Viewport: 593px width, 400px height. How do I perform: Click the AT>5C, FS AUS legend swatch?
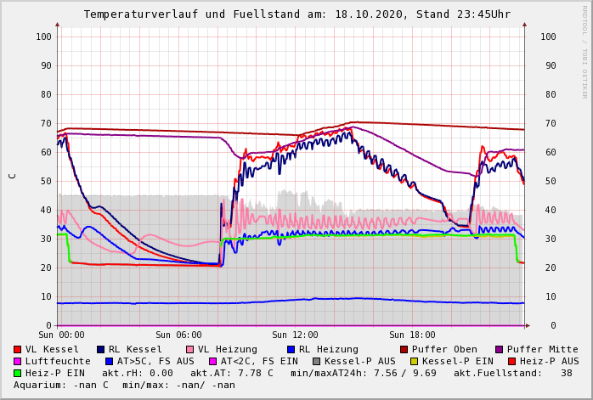click(x=107, y=361)
